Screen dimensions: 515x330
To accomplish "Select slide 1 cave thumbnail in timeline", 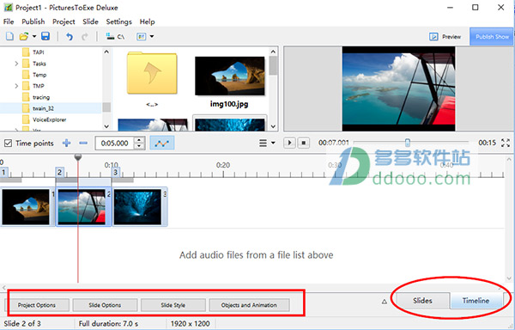I will (26, 207).
